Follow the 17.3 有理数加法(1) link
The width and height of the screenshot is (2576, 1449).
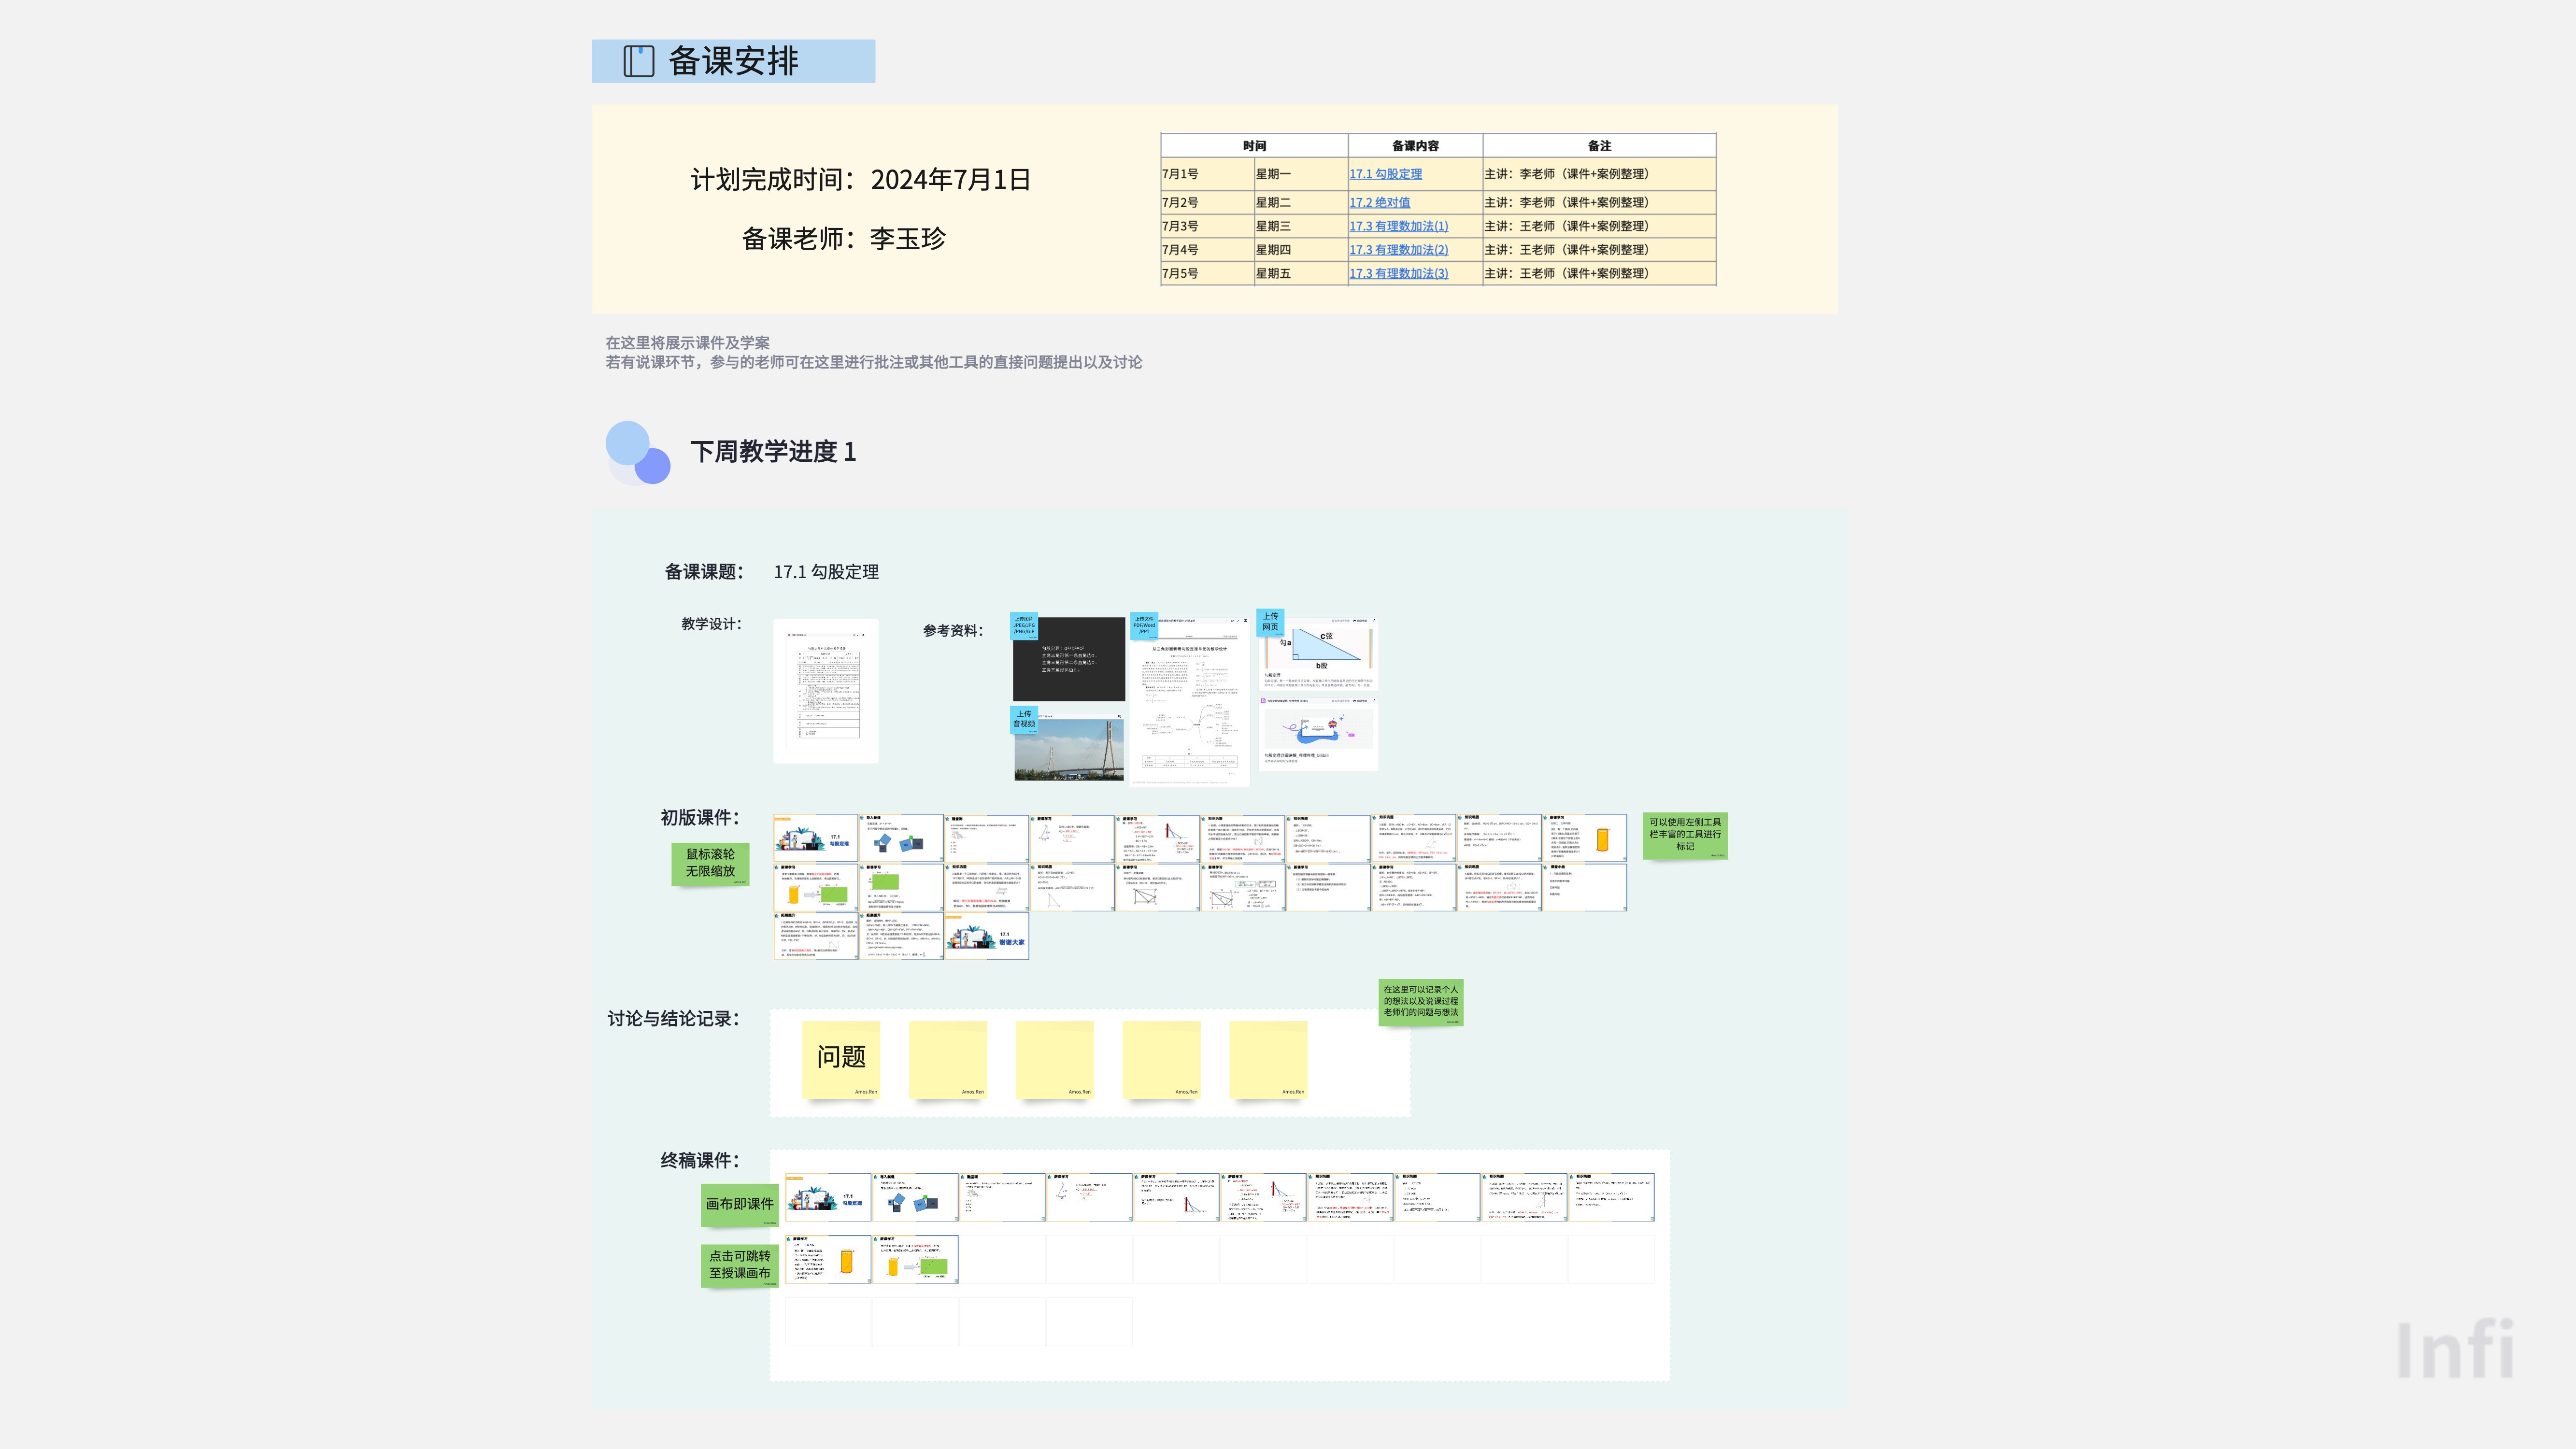coord(1398,226)
